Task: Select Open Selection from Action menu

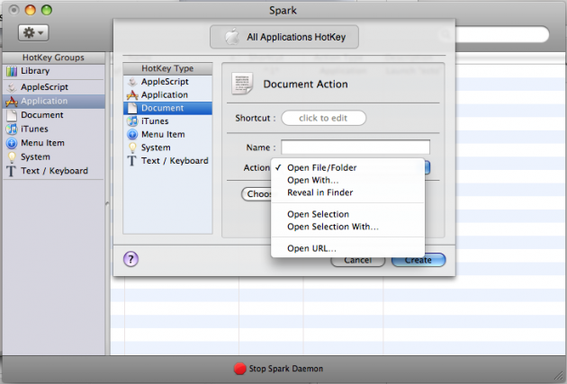Action: point(347,214)
